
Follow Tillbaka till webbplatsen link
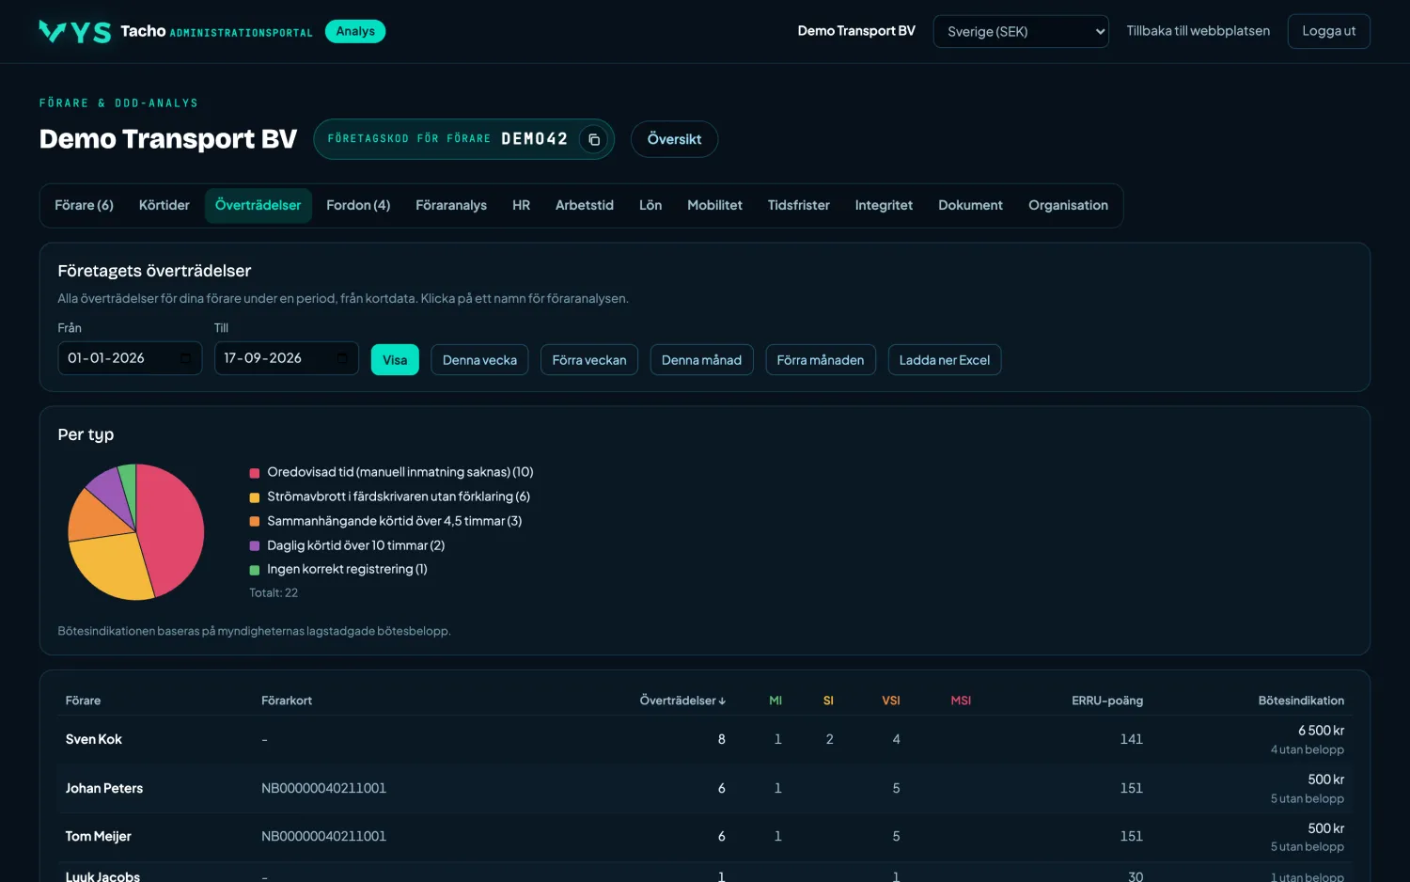point(1198,31)
